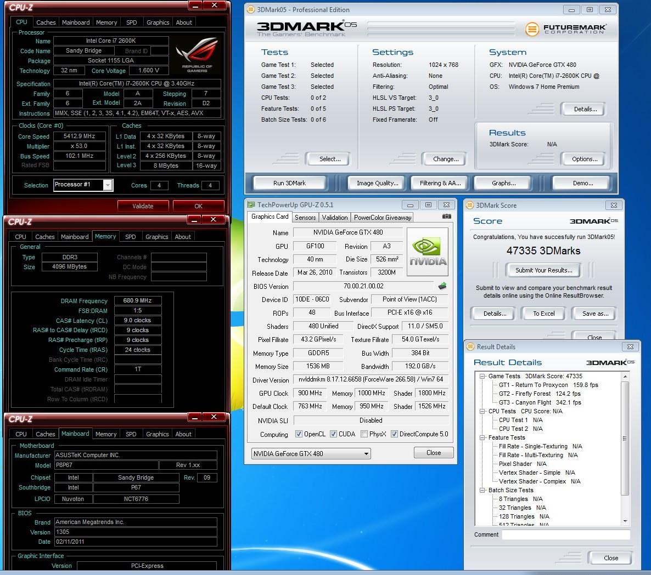
Task: Click into the Comment input field
Action: click(565, 534)
